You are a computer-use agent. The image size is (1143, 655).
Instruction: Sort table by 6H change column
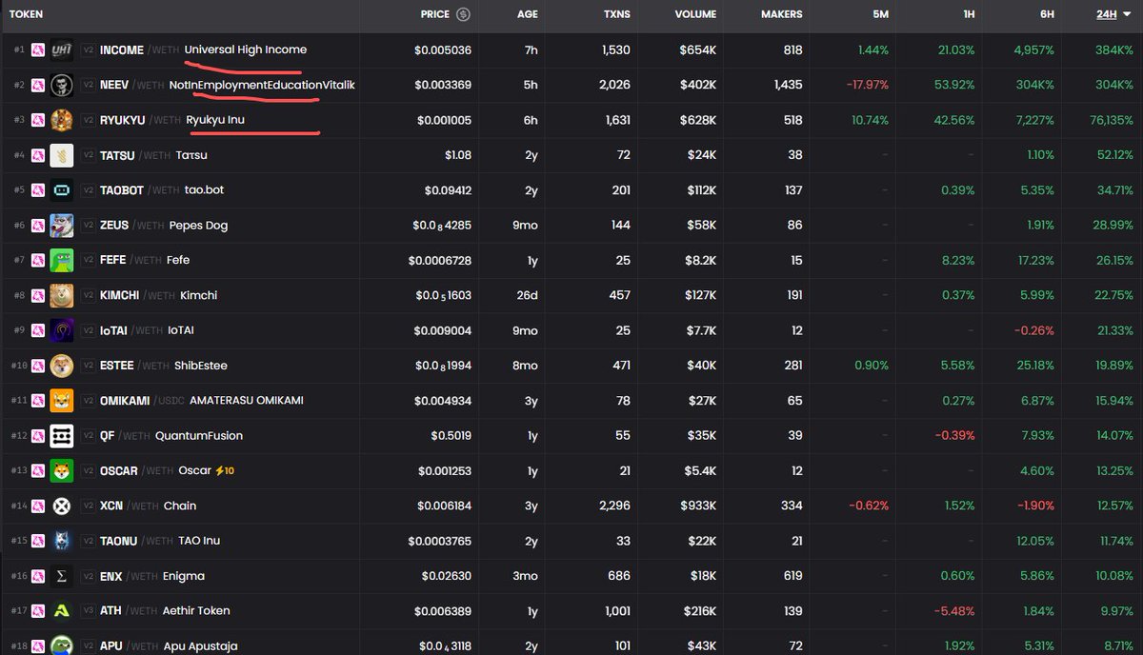click(1047, 14)
